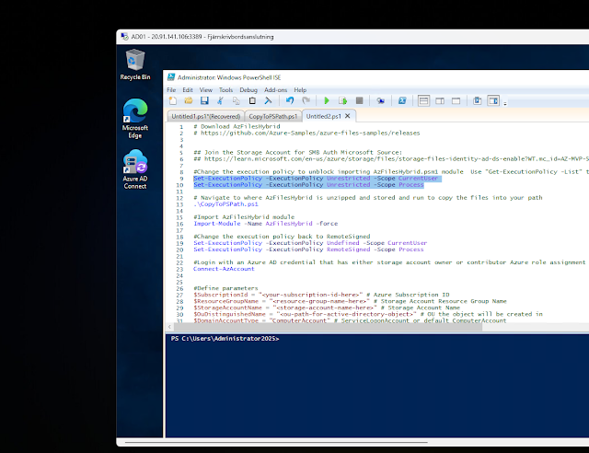This screenshot has height=453, width=589.
Task: Click the '#Import AzFilesHybrid module' comment
Action: (x=244, y=217)
